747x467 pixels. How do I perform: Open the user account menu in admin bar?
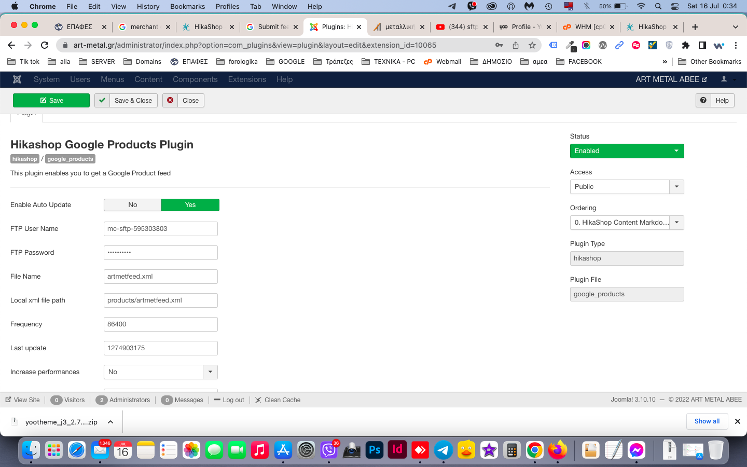point(728,79)
